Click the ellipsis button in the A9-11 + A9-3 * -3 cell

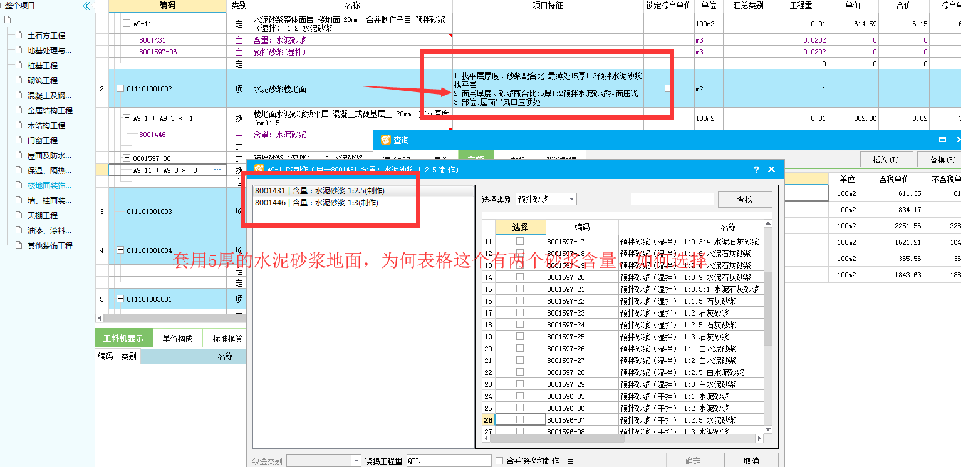tap(217, 170)
